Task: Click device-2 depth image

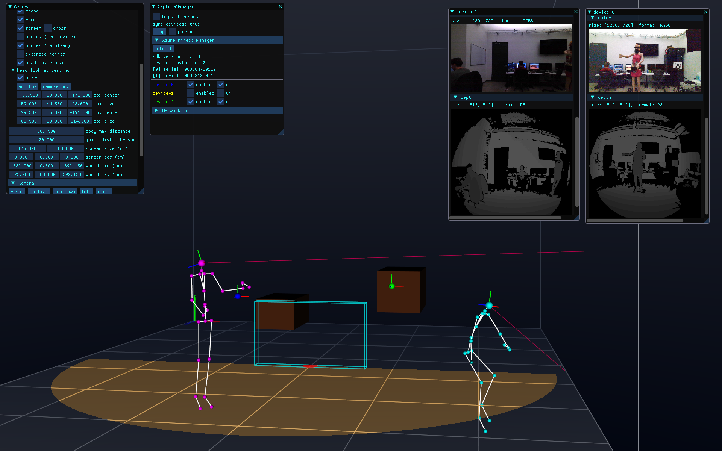Action: coord(511,162)
